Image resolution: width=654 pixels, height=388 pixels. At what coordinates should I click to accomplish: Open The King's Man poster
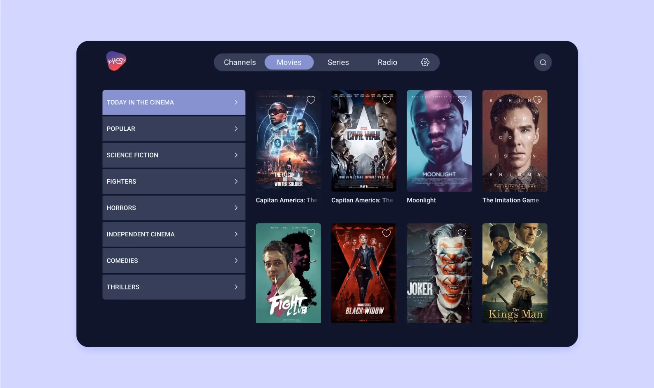click(515, 273)
